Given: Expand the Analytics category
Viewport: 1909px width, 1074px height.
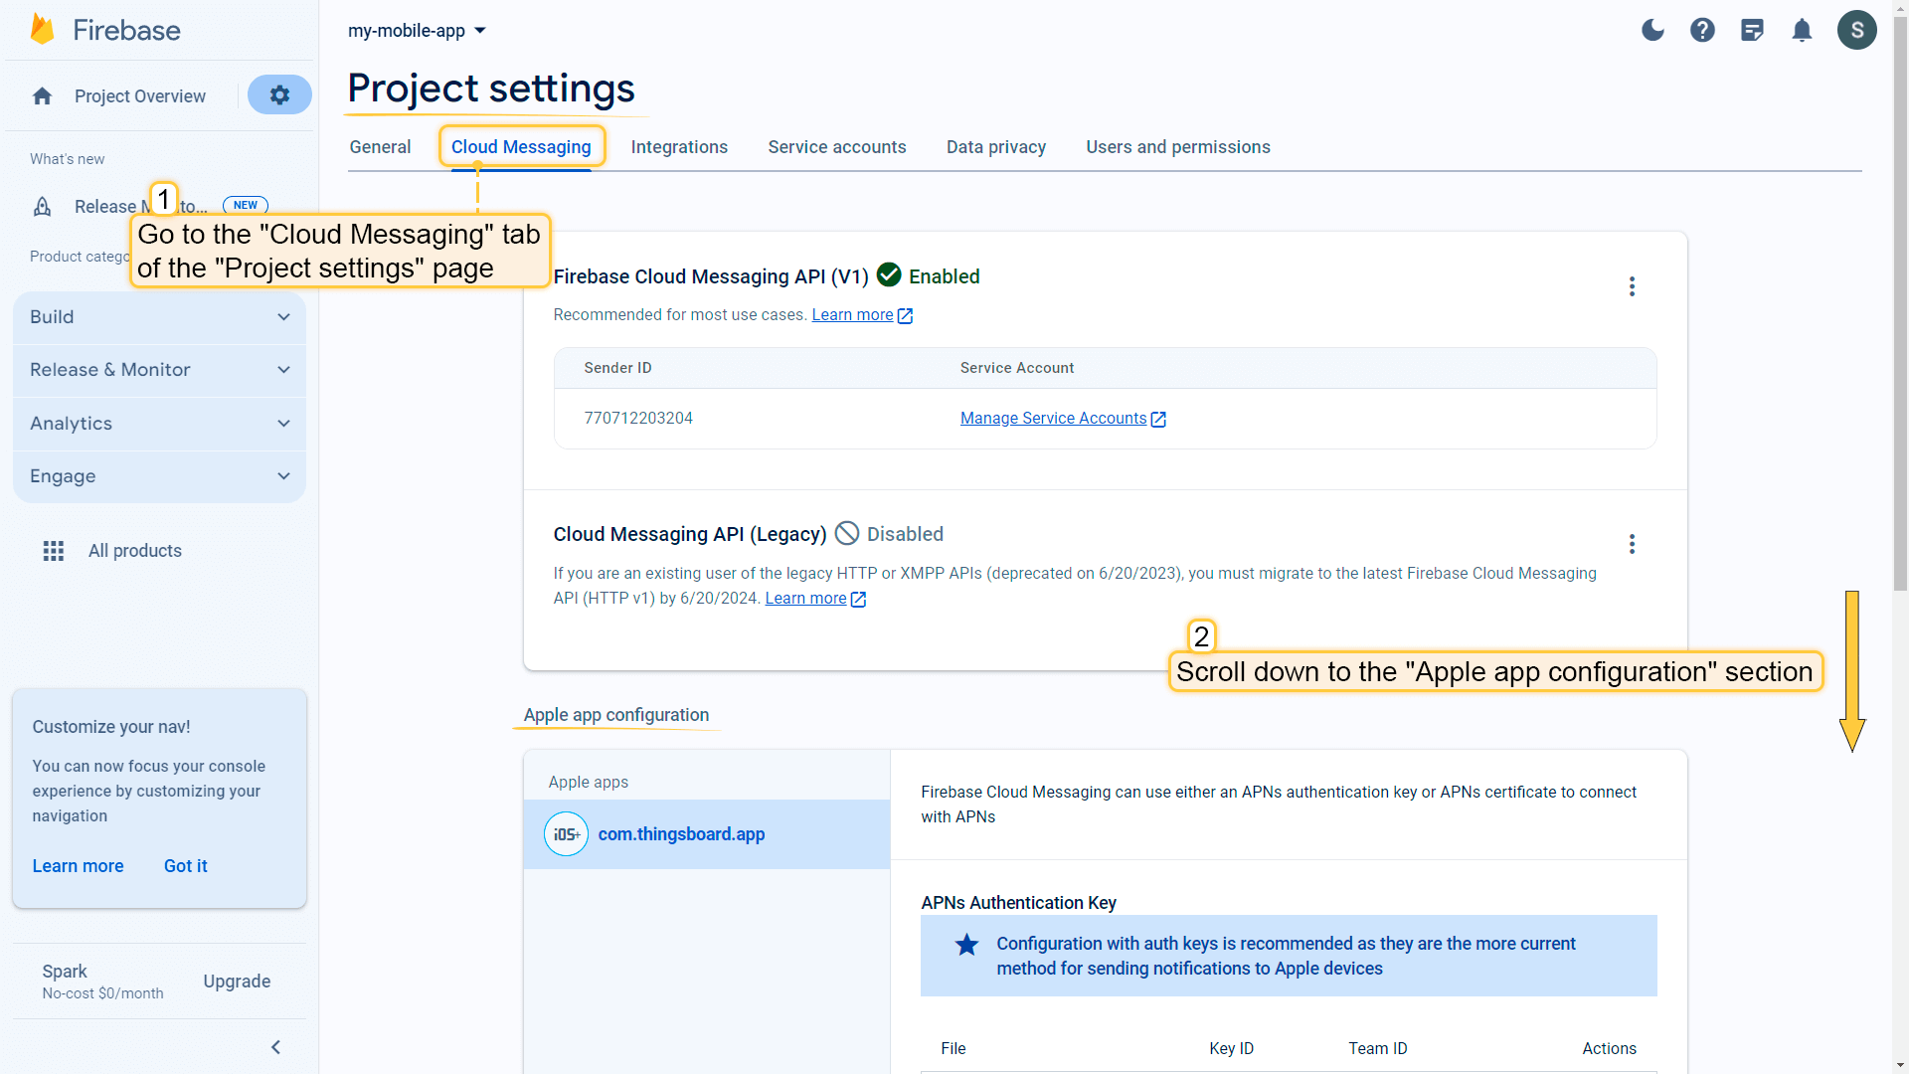Looking at the screenshot, I should [159, 424].
